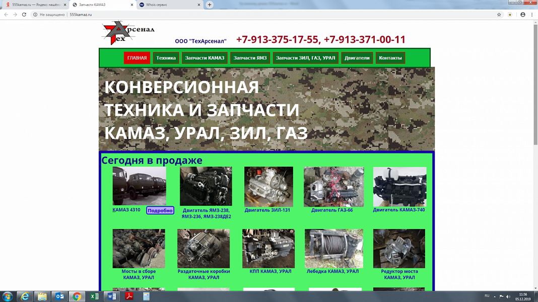Reload the current page in Chrome
Screen dimensions: 538x302
point(24,15)
